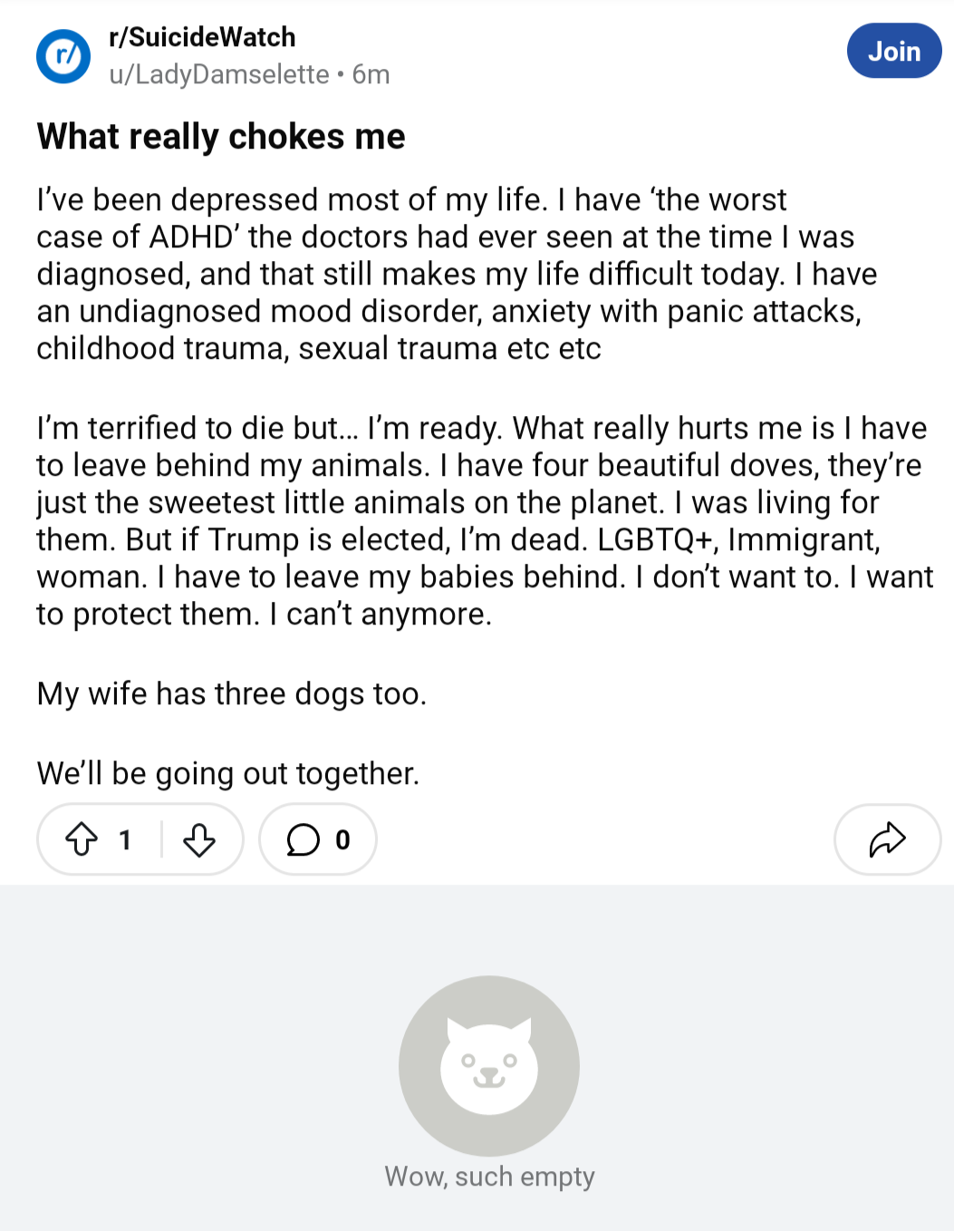Join the r/SuicideWatch community
The height and width of the screenshot is (1231, 954).
894,51
